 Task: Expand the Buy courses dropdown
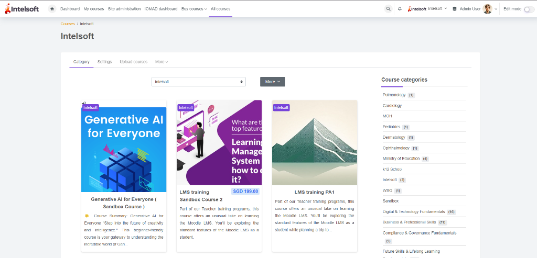194,9
